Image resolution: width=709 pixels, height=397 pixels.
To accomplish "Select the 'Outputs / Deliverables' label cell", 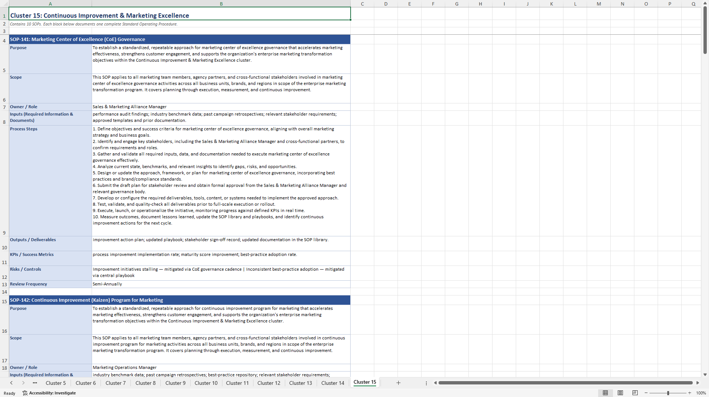I will [50, 244].
